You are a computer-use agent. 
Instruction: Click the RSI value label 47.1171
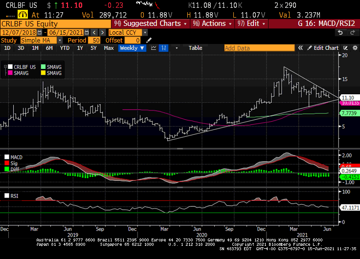pyautogui.click(x=350, y=208)
